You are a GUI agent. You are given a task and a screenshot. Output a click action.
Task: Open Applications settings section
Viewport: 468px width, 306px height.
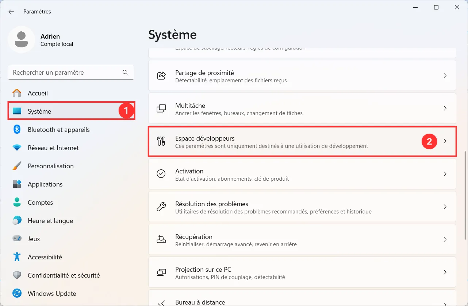coord(71,184)
